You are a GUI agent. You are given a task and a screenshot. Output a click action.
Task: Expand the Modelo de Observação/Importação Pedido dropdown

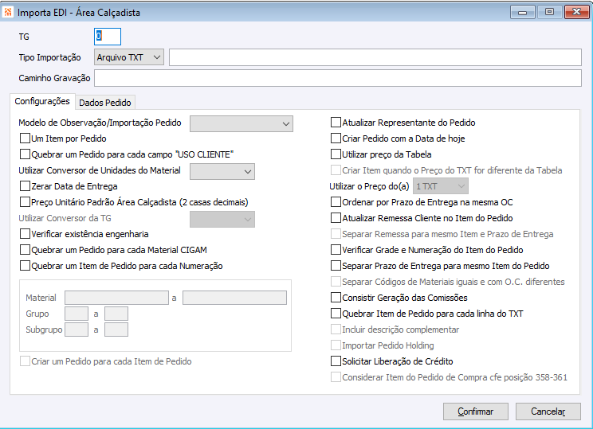(x=242, y=123)
